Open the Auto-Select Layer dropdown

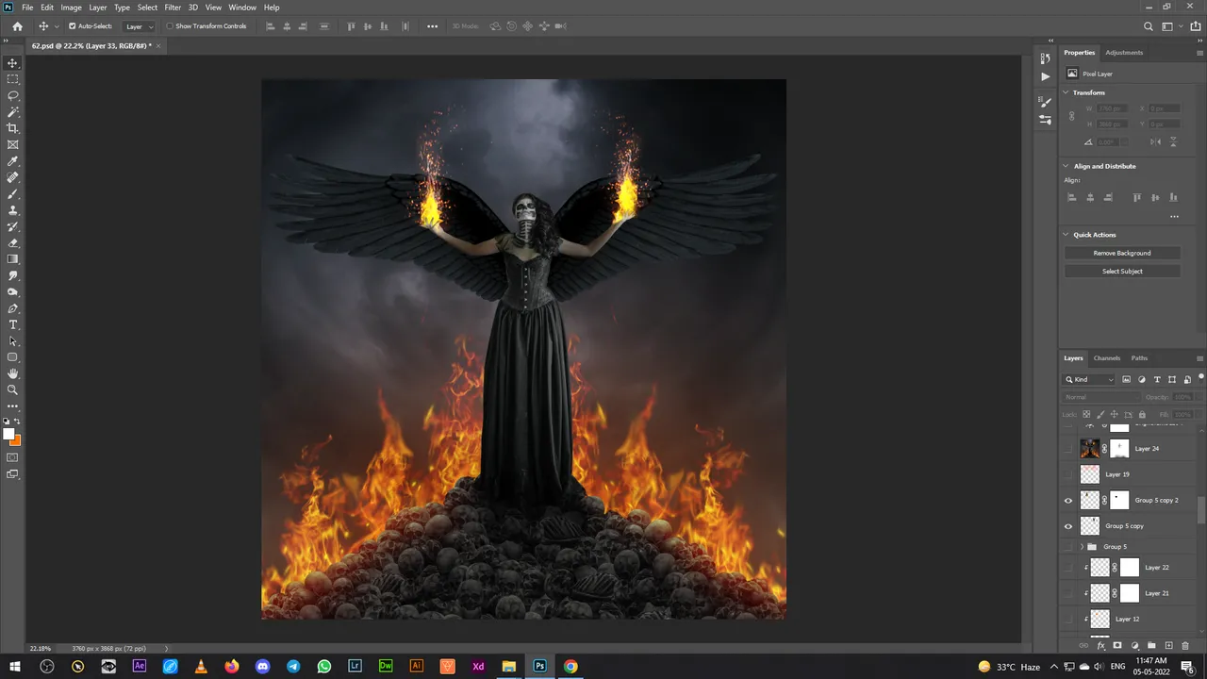(140, 26)
